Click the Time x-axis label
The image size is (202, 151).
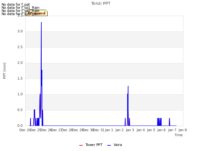[178, 135]
